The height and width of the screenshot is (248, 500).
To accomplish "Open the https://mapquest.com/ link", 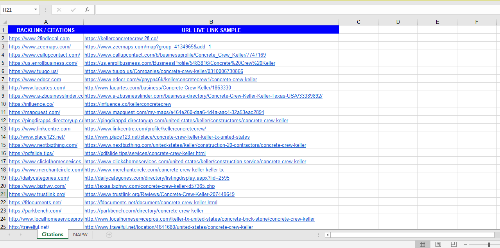I will pos(34,112).
